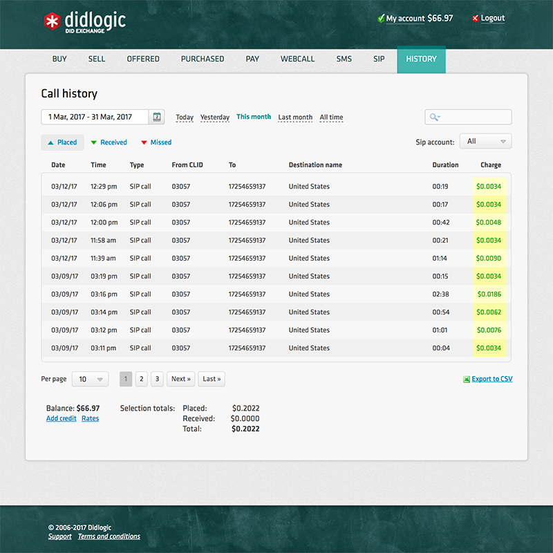
Task: Select the 12:06 pm call row
Action: click(276, 205)
